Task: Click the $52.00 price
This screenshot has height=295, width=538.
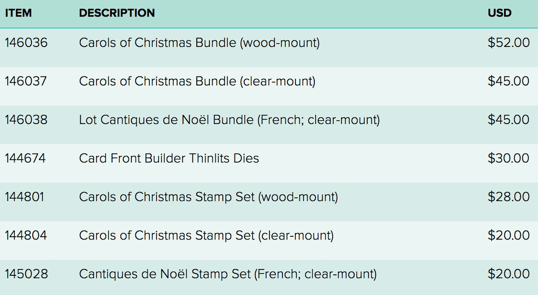Action: tap(508, 43)
